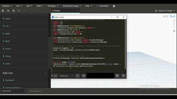
Task: Click the Open file folder icon
Action: tap(8, 11)
